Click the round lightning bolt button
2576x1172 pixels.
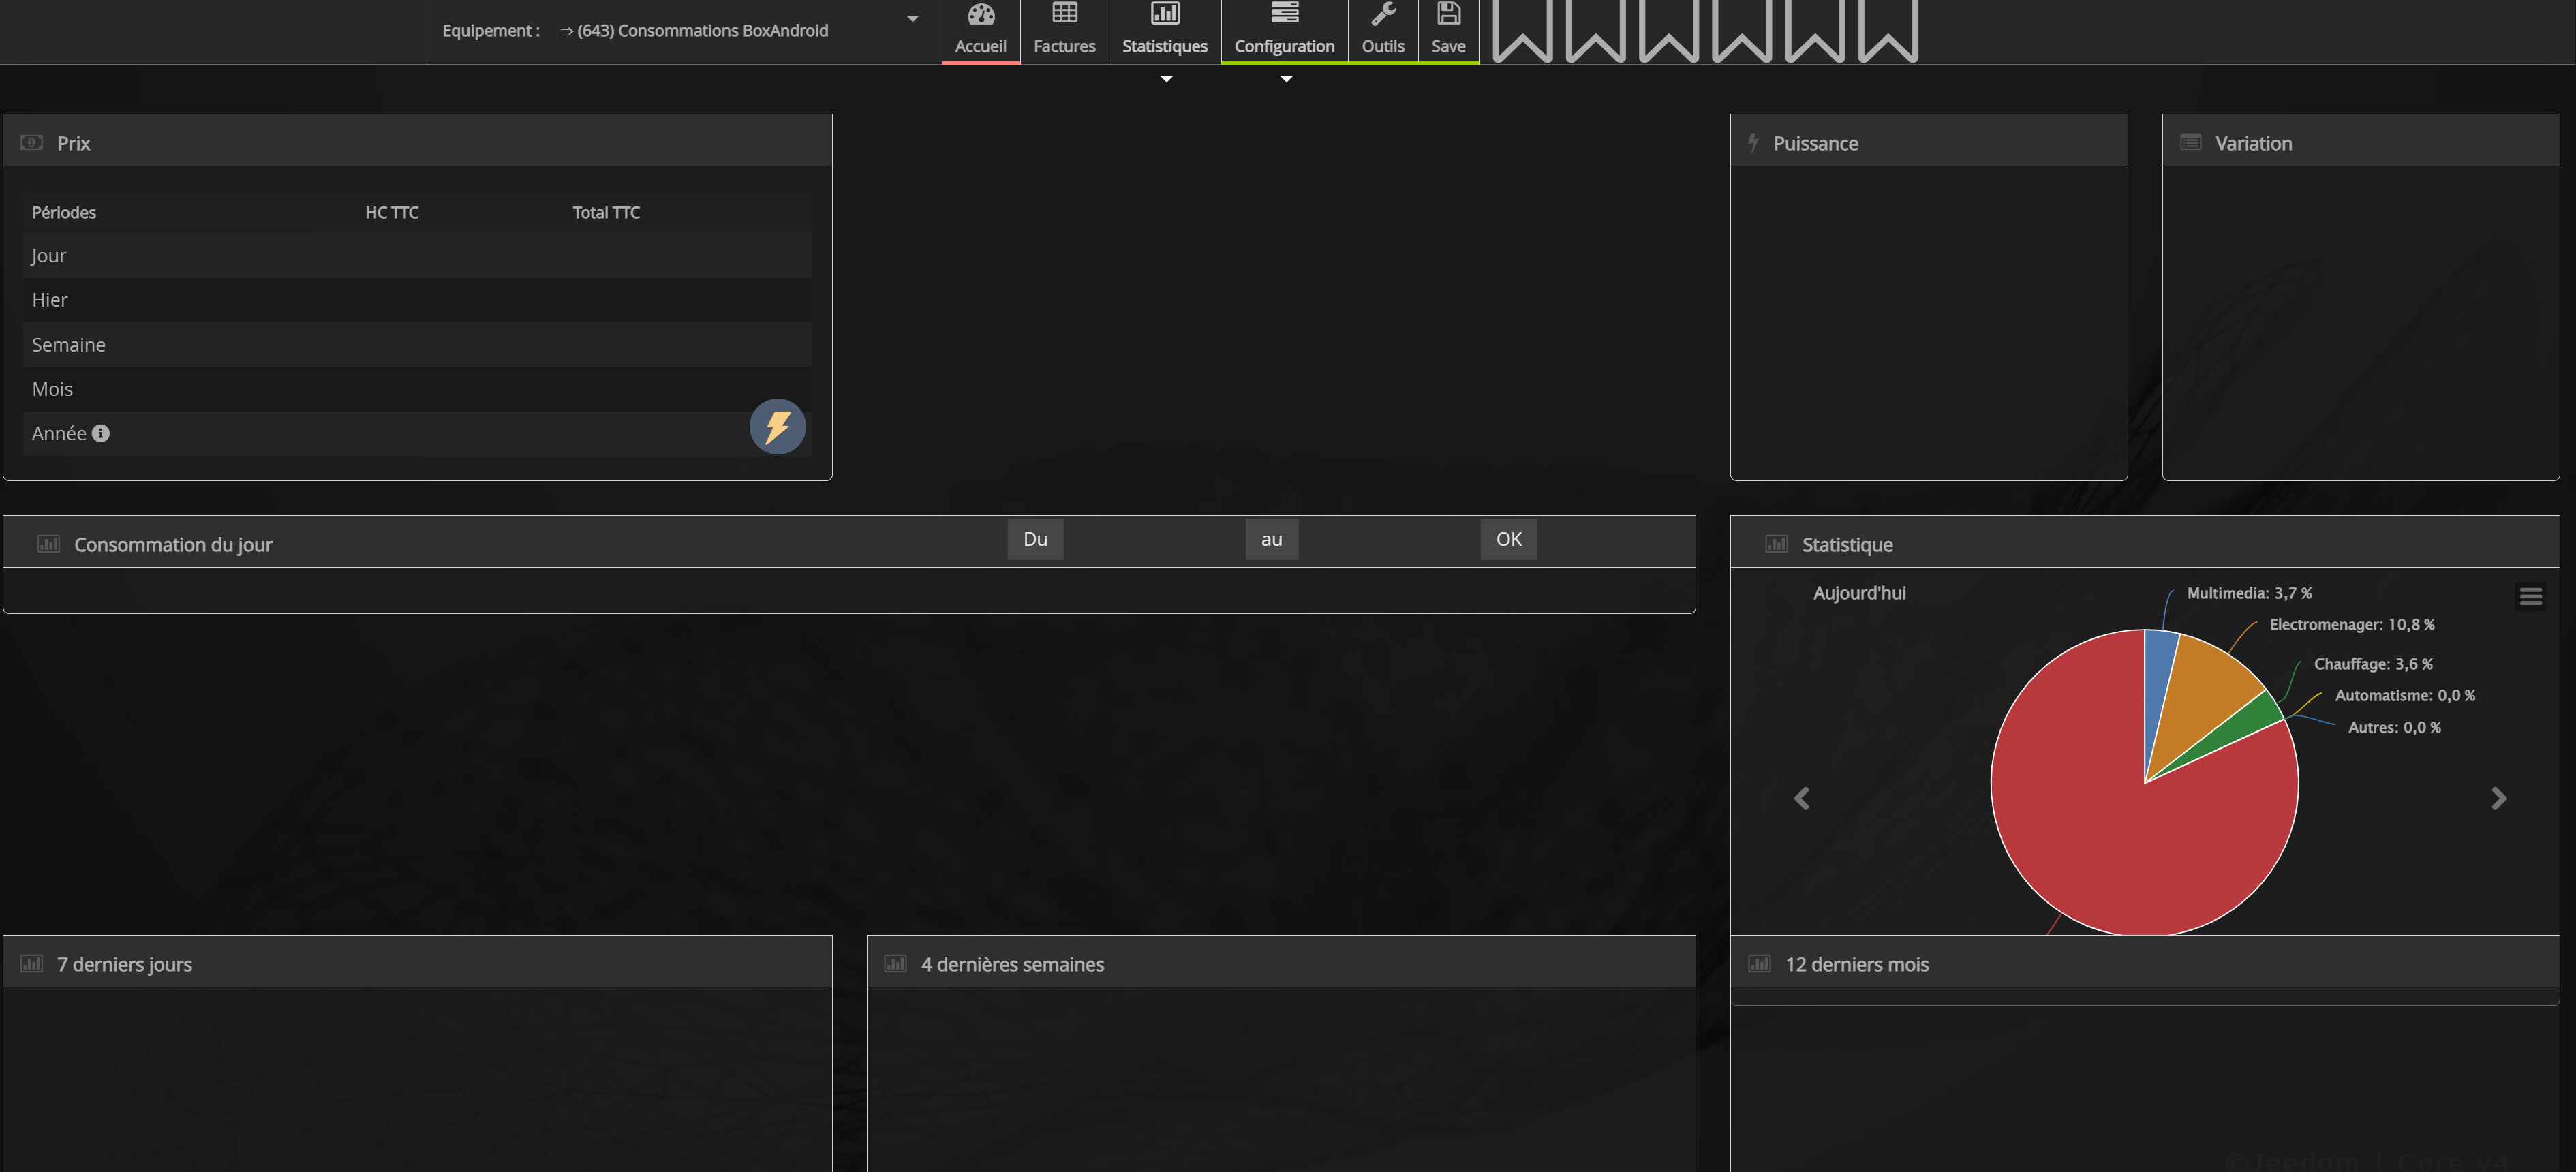[x=777, y=426]
